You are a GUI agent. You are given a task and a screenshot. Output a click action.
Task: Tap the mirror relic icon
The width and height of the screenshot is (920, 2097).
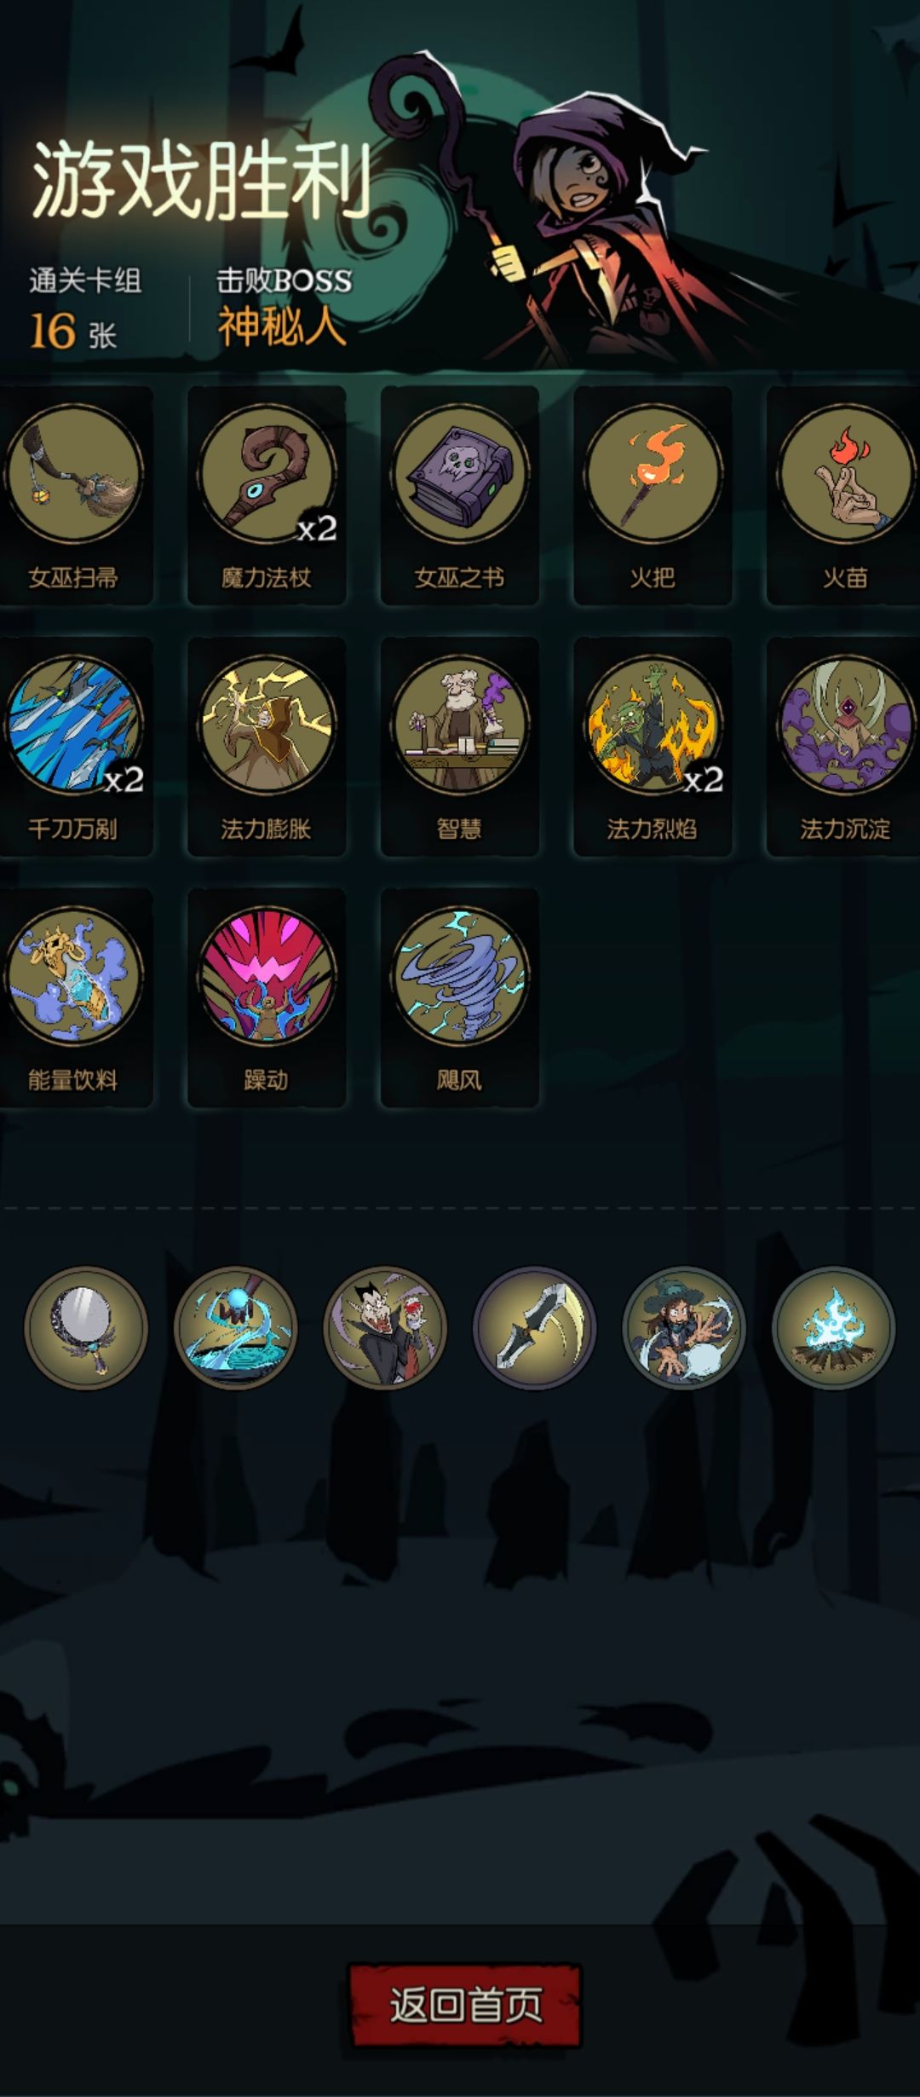point(86,1327)
